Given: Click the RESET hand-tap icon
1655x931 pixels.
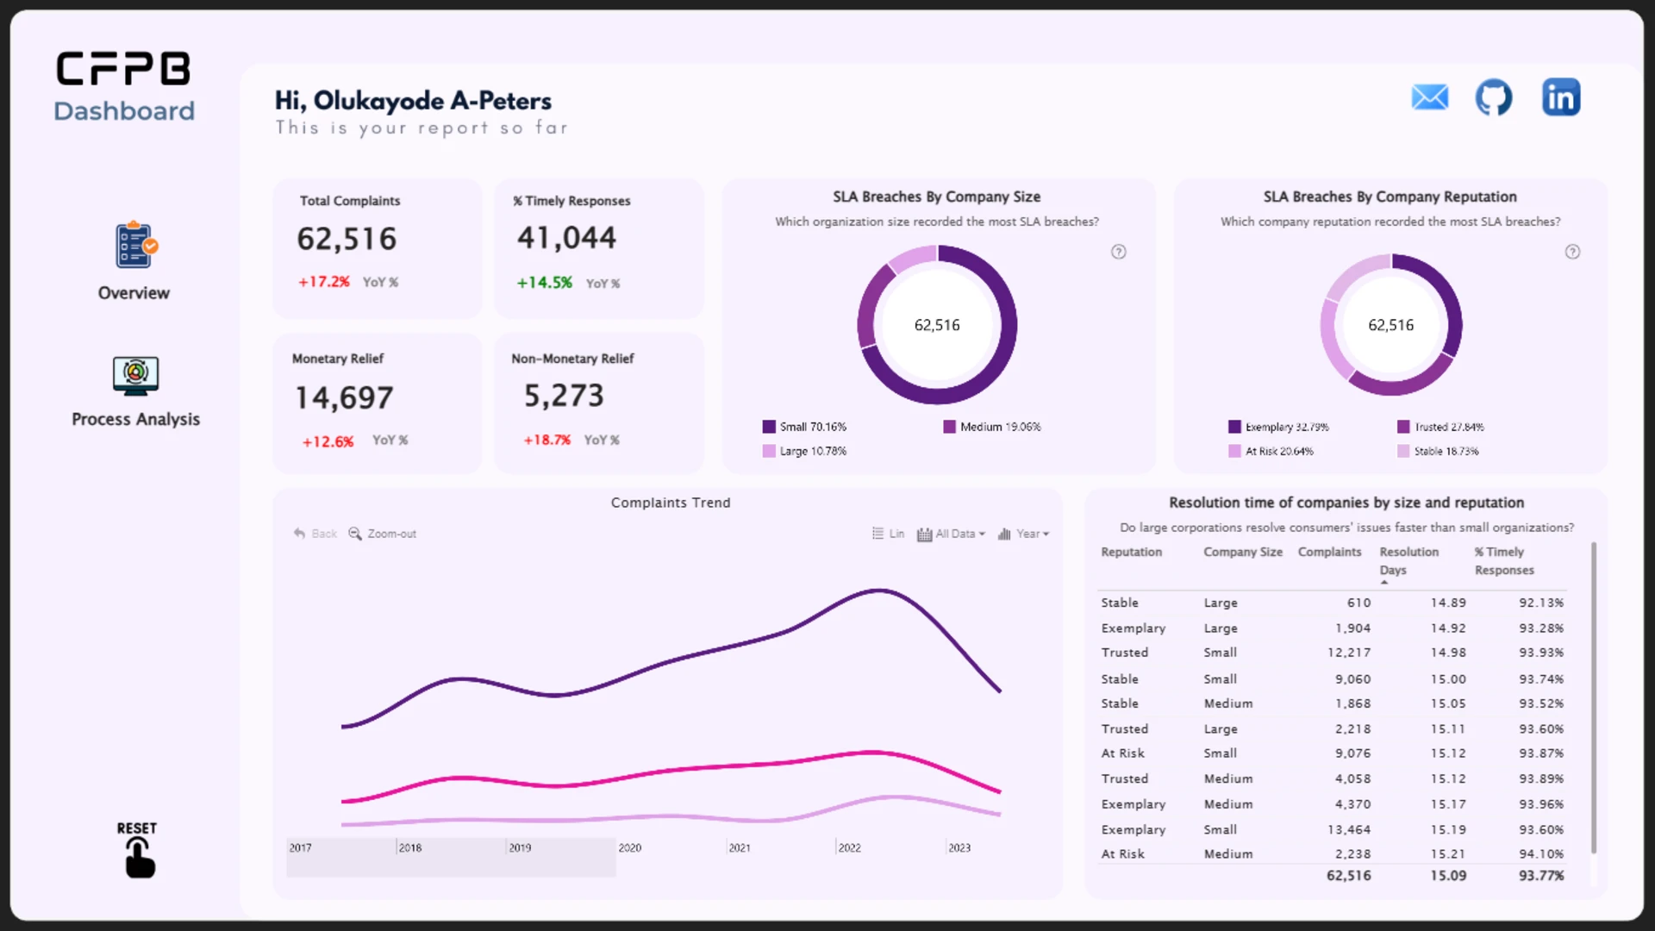Looking at the screenshot, I should (140, 859).
